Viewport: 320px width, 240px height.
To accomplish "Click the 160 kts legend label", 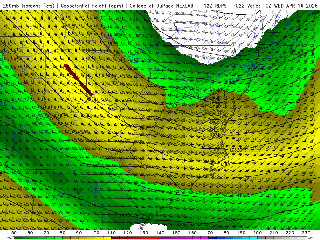I will tap(192, 233).
